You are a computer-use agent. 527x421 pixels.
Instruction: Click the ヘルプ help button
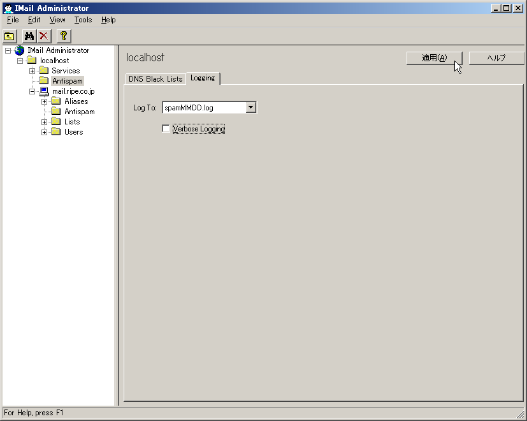pos(496,58)
